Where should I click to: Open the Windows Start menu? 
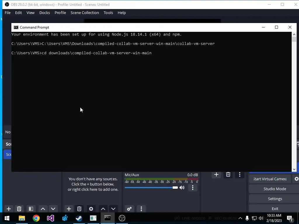[x=7, y=218]
